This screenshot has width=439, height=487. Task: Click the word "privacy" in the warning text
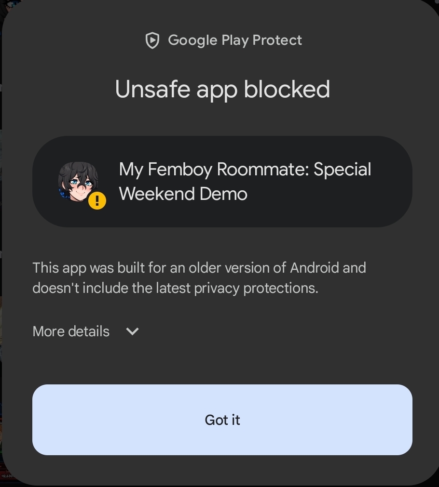pyautogui.click(x=217, y=288)
